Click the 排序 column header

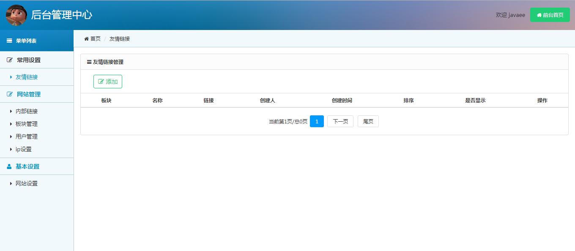click(408, 101)
